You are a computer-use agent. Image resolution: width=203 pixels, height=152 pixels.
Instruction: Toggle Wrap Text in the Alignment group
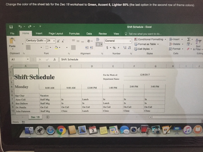pyautogui.click(x=98, y=39)
